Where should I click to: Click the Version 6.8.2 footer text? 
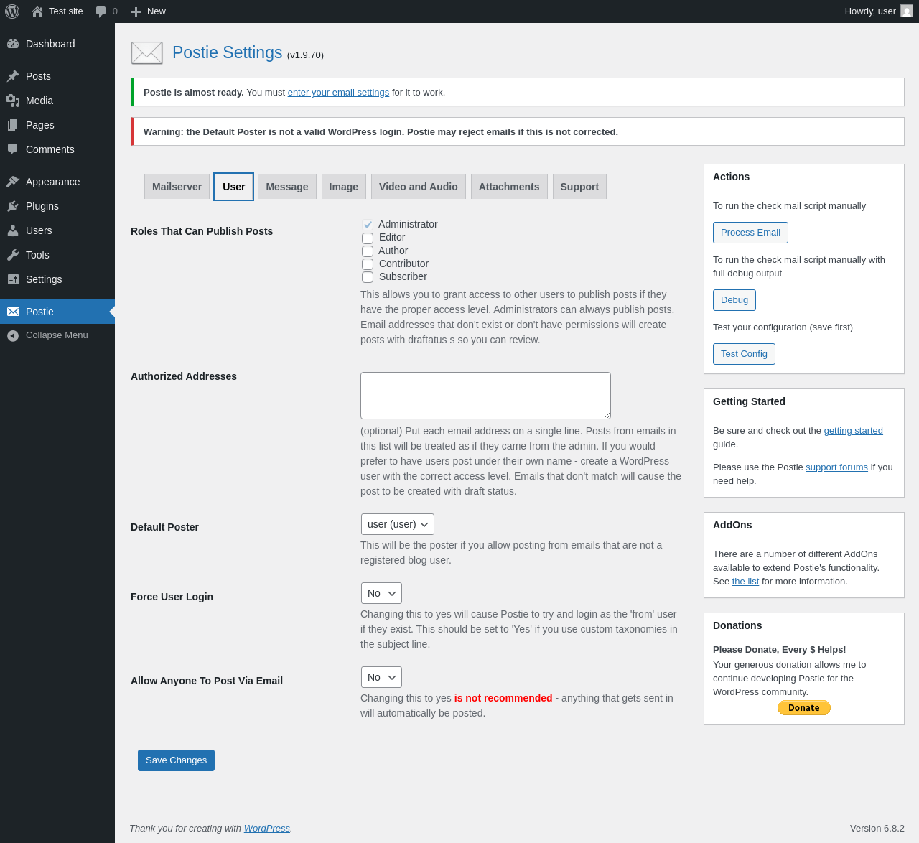point(877,829)
